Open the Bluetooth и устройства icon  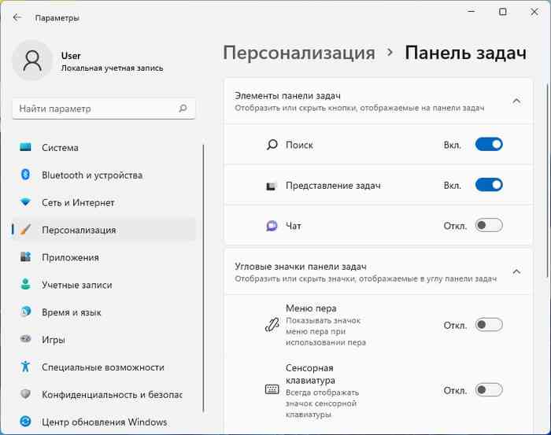click(25, 175)
